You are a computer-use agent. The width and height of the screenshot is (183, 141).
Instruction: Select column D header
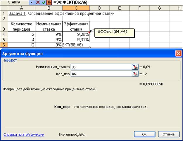[x=100, y=8]
